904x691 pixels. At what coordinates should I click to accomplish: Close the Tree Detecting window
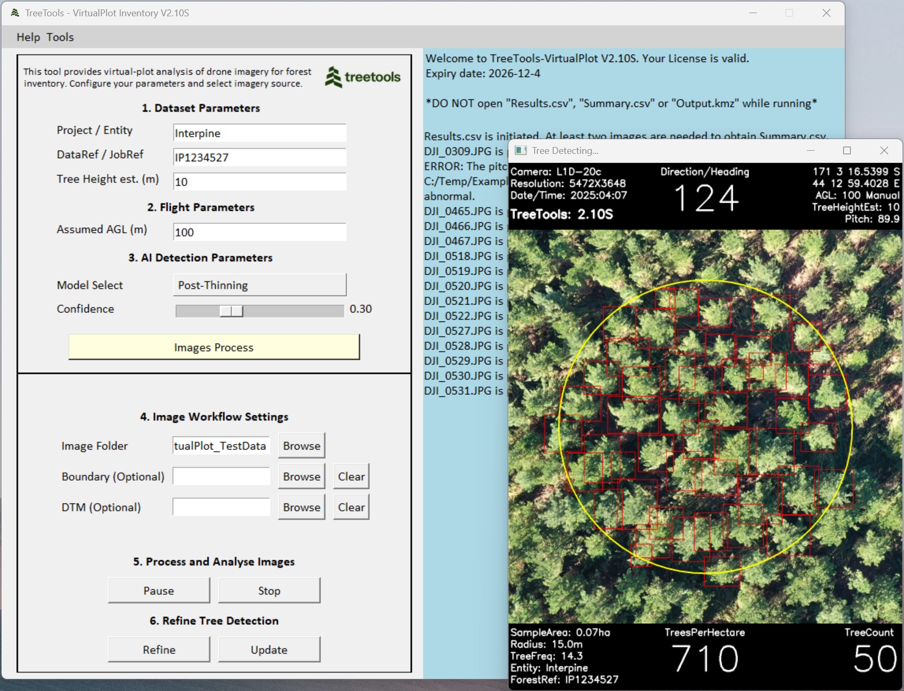(x=884, y=151)
